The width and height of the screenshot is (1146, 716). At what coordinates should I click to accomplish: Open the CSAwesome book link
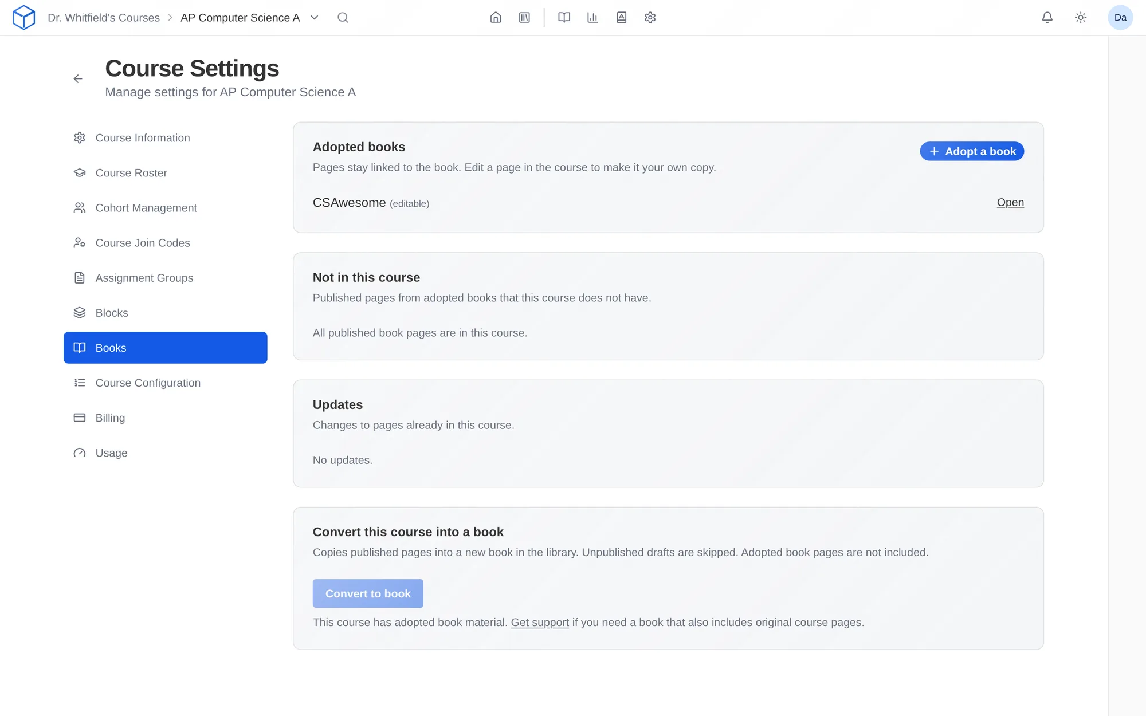[x=1010, y=203]
